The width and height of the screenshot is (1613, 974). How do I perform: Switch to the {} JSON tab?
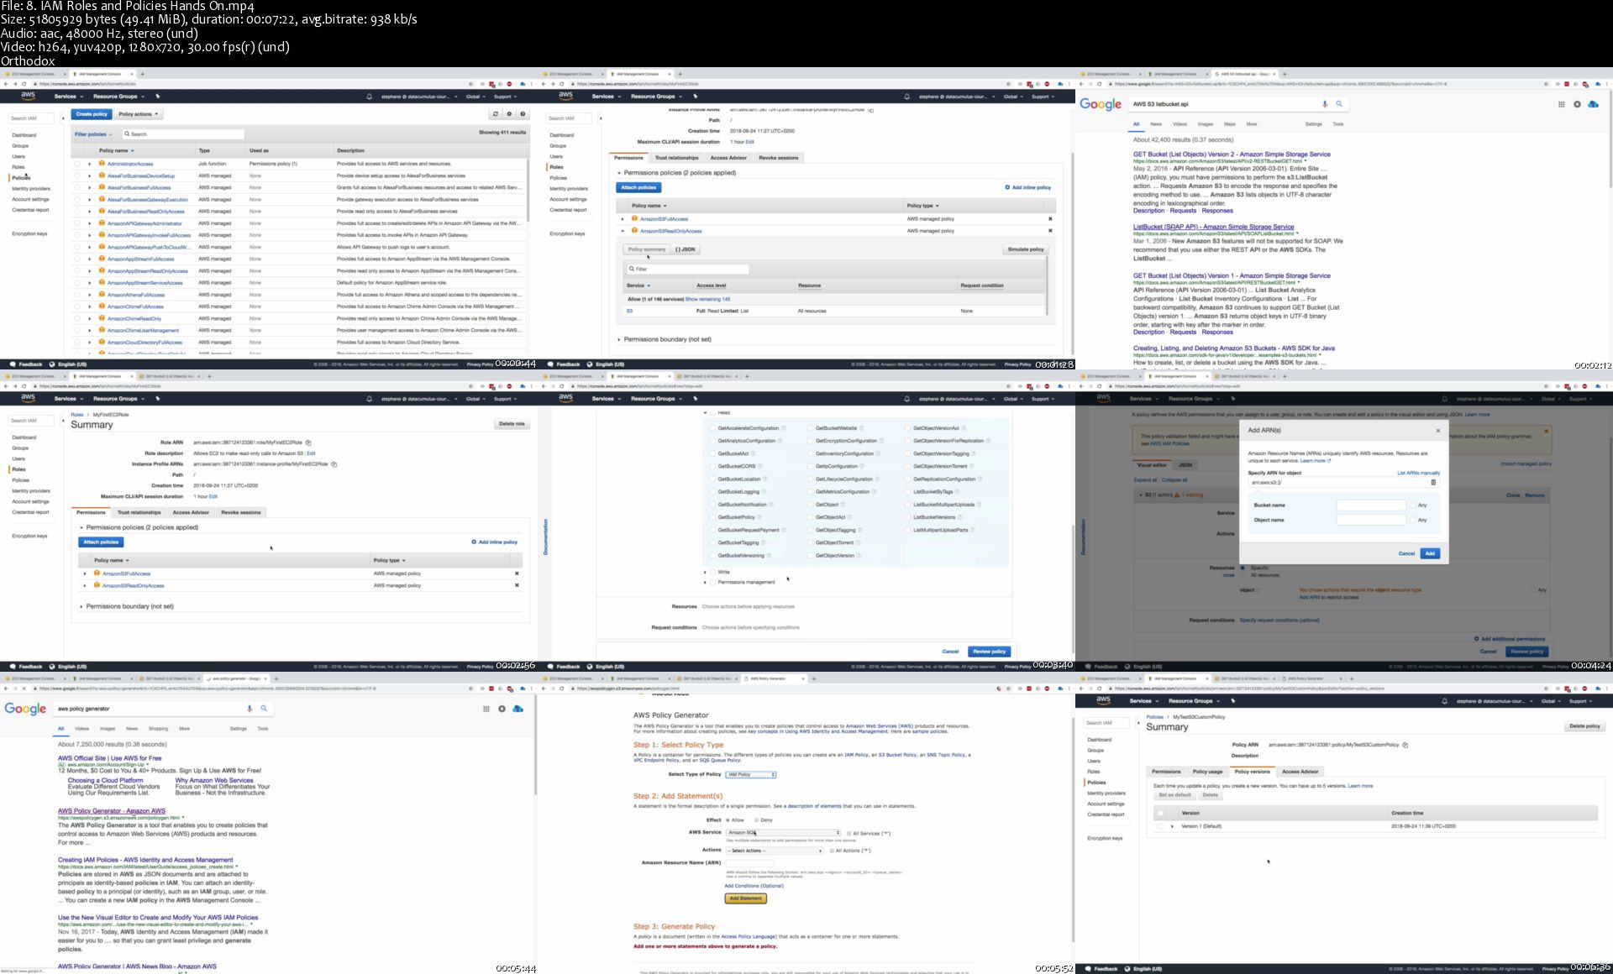[x=686, y=249]
